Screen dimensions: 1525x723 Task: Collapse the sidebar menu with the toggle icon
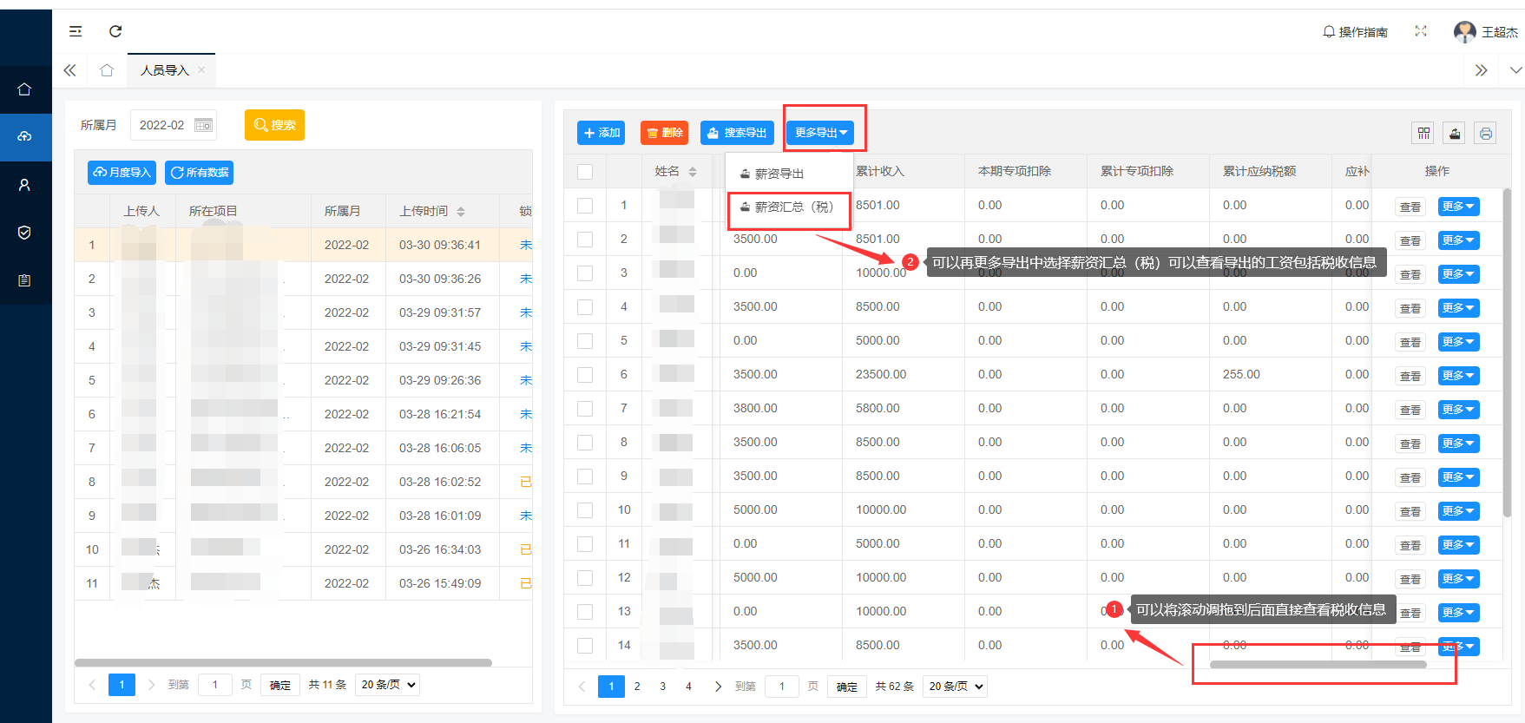point(76,31)
